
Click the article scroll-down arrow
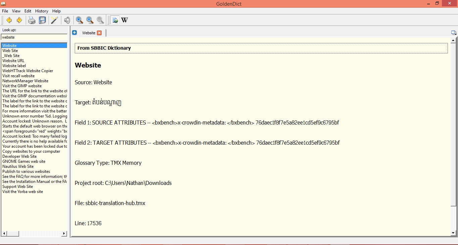[x=453, y=233]
